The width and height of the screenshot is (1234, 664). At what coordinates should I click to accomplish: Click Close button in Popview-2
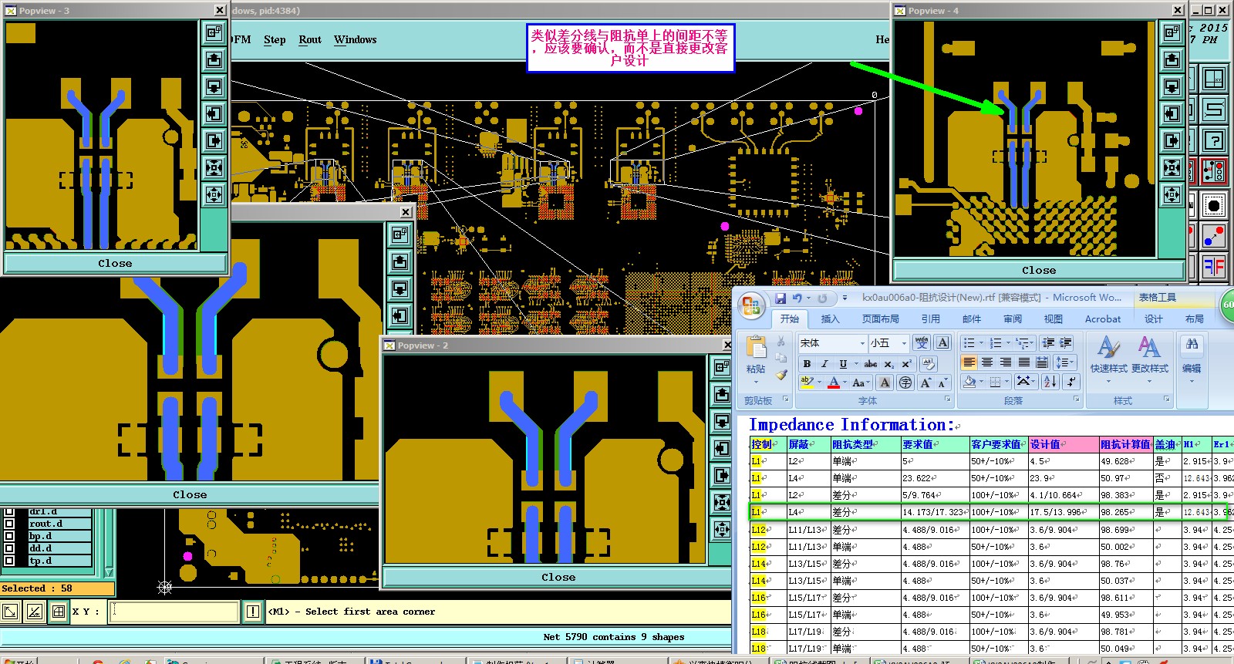558,577
